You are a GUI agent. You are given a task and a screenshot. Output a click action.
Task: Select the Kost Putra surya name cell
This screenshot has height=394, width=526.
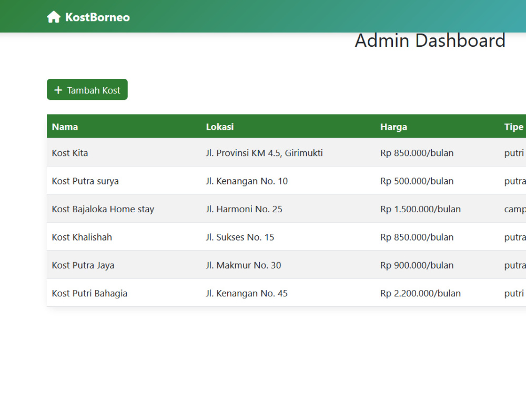(x=85, y=181)
